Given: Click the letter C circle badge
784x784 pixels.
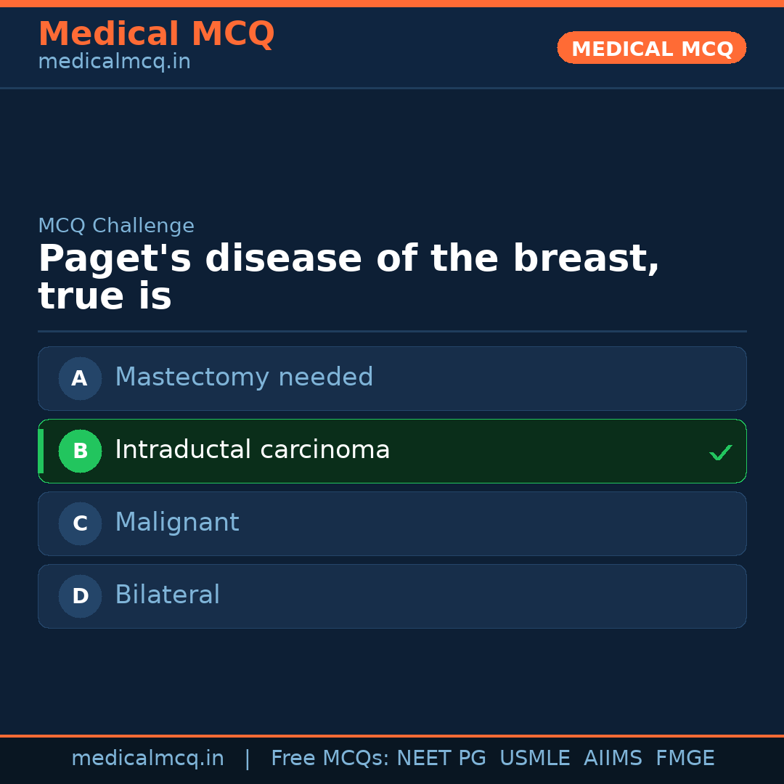Looking at the screenshot, I should click(80, 523).
